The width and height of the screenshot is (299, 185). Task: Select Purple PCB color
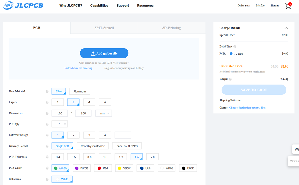[81, 168]
